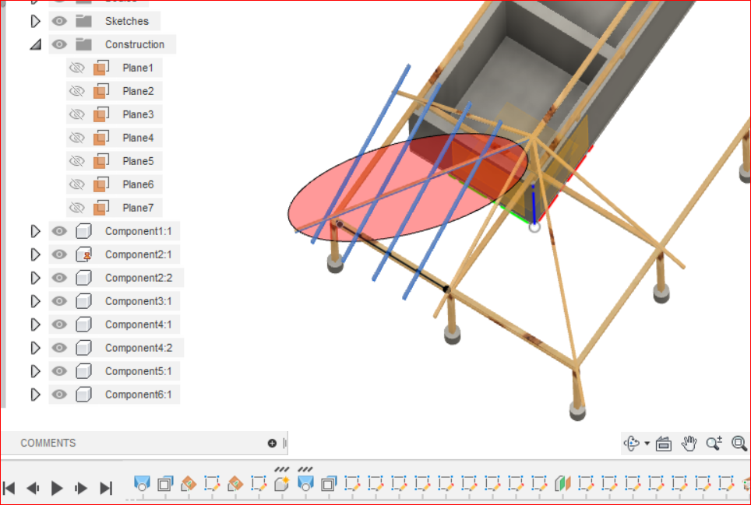Image resolution: width=751 pixels, height=505 pixels.
Task: Select the Zoom magnifier tool
Action: pyautogui.click(x=714, y=444)
